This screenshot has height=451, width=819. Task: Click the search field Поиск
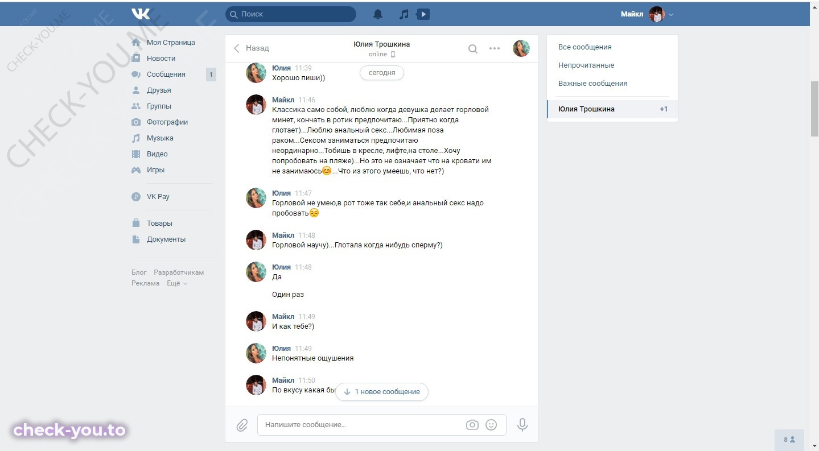pos(291,14)
